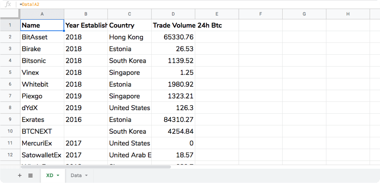380x183 pixels.
Task: Select the Birake cell
Action: coord(42,49)
